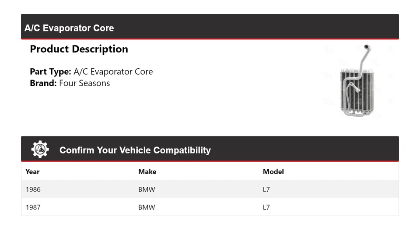This screenshot has height=230, width=420.
Task: Click the Confirm Your Vehicle Compatibility heading
Action: [x=135, y=150]
